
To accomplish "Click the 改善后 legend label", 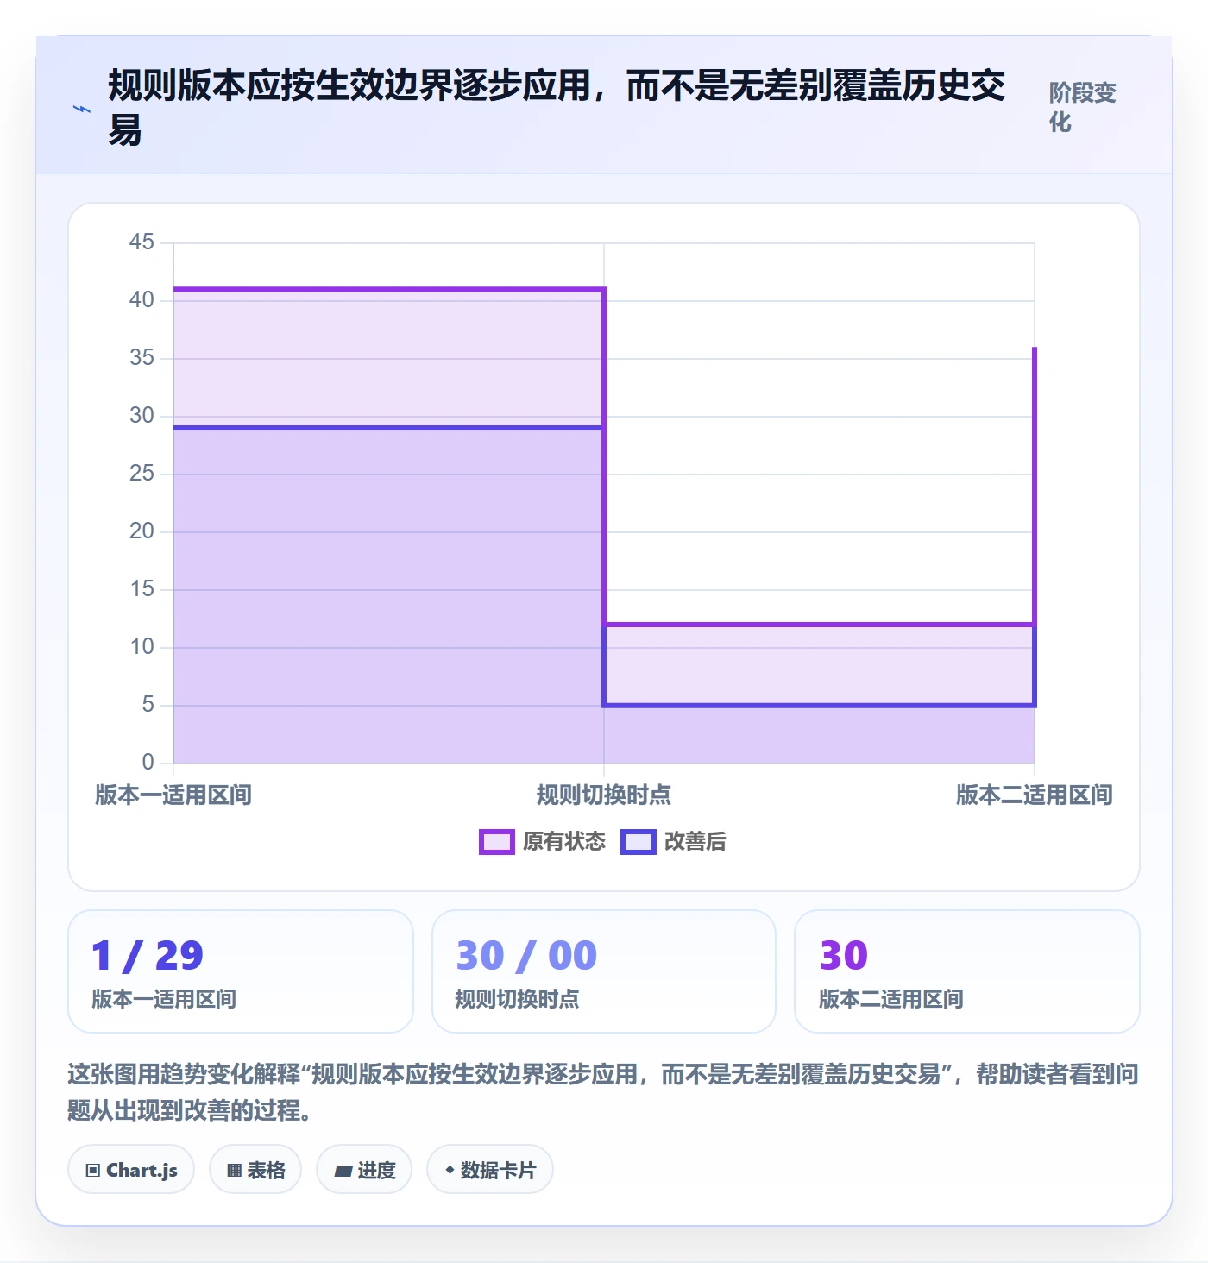I will coord(695,842).
